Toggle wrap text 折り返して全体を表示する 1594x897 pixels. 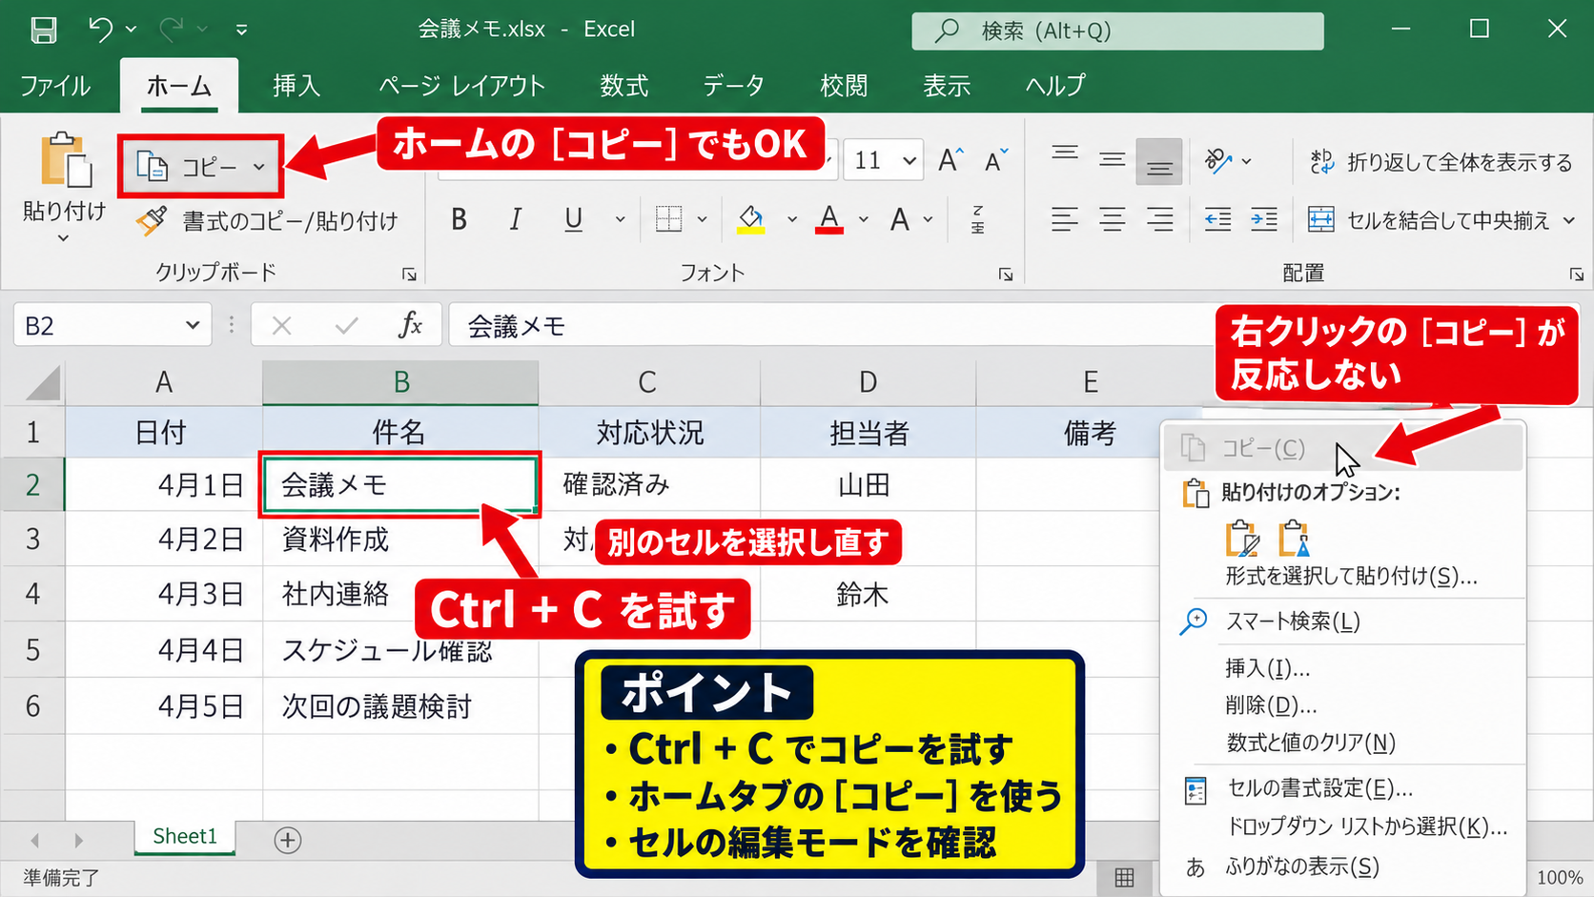[x=1441, y=162]
